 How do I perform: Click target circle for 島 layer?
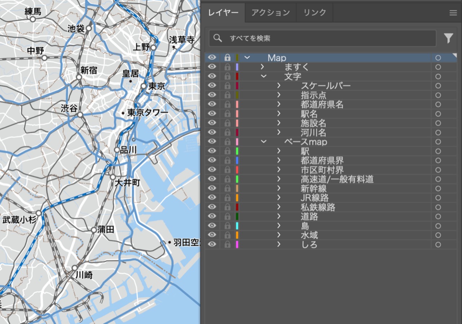(x=438, y=226)
